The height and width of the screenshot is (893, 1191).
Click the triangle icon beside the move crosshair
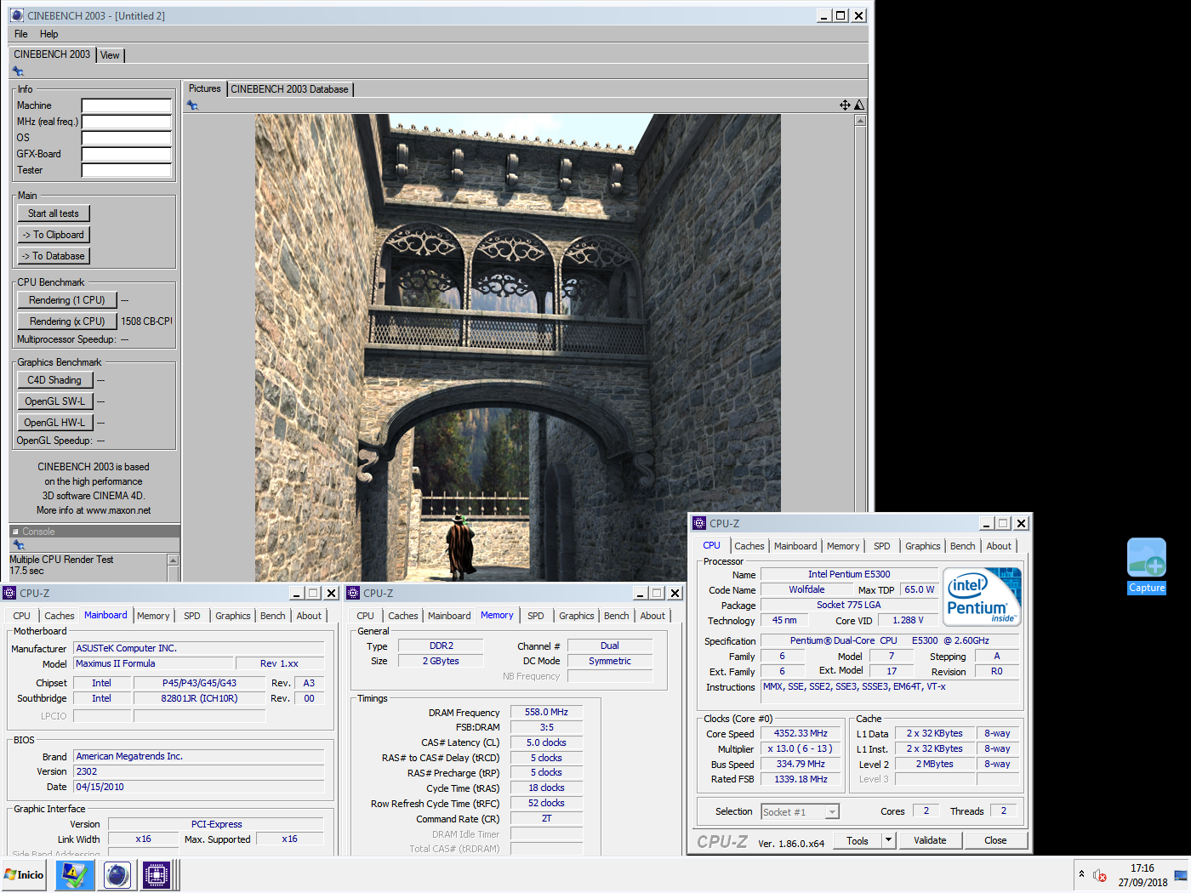tap(859, 105)
